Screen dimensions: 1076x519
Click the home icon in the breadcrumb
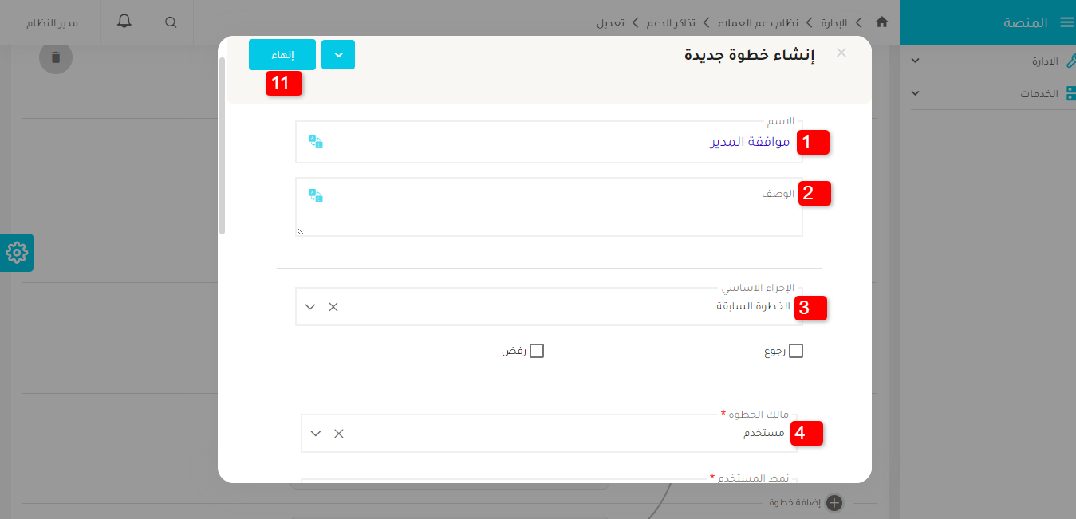coord(881,22)
